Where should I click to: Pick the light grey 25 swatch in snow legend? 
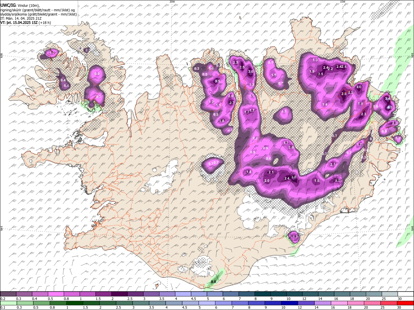pyautogui.click(x=389, y=294)
